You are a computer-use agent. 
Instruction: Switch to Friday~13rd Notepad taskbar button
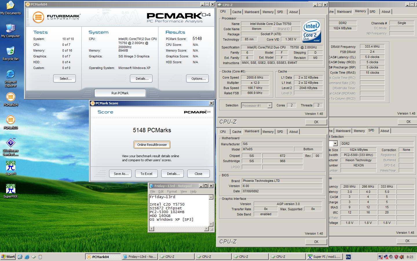coord(140,257)
